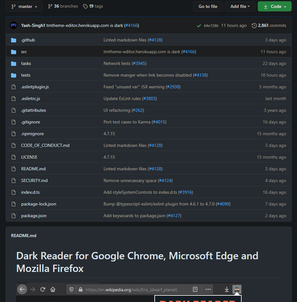
Task: Click Yash-Singh1's avatar thumbnail
Action: 13,25
